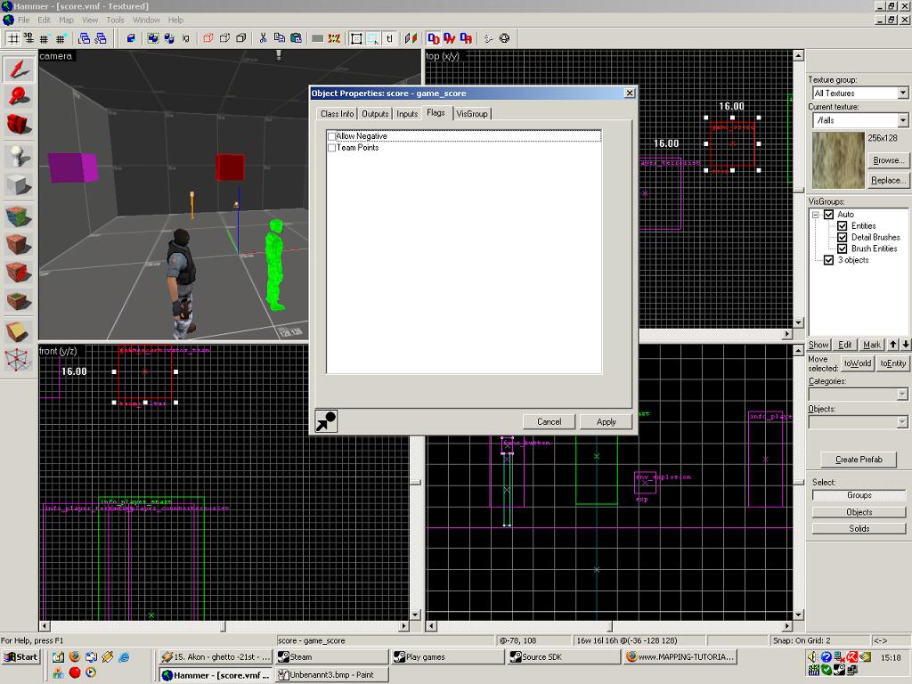Click the Carve toolbar icon

click(131, 38)
